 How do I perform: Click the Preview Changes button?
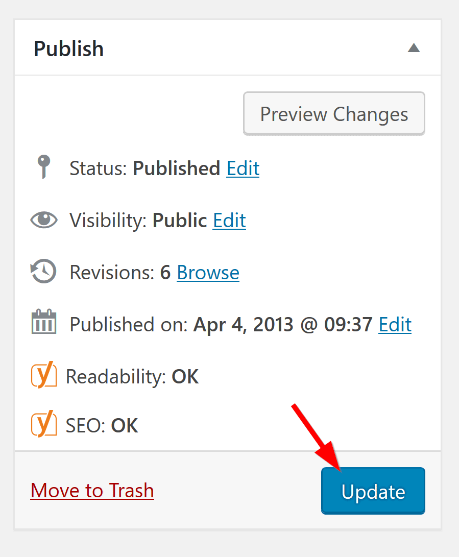(334, 113)
